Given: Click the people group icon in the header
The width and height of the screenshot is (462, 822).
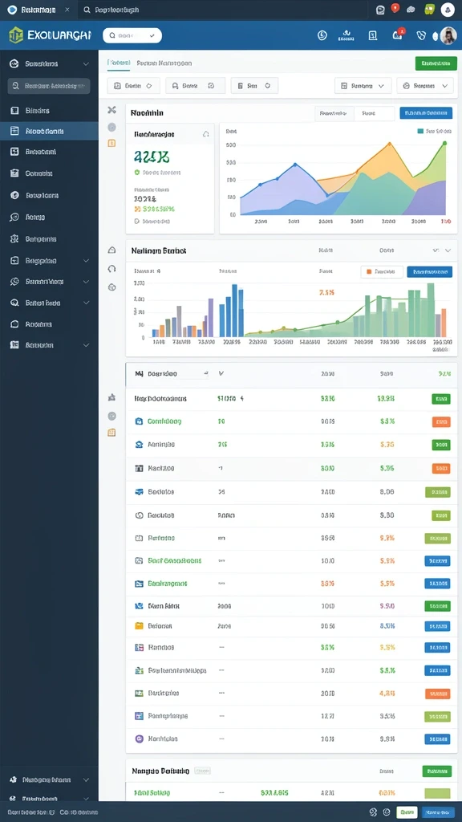Looking at the screenshot, I should (x=346, y=35).
